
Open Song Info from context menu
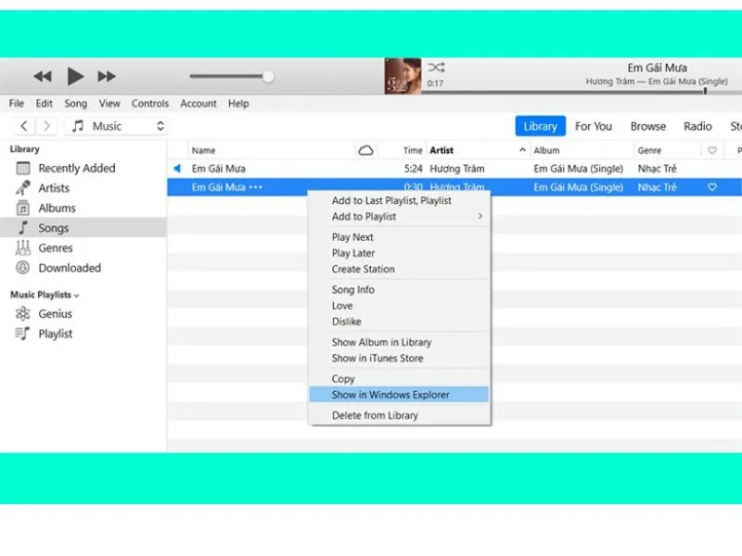(x=353, y=290)
